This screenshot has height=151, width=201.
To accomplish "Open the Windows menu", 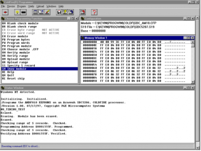I will (51, 6).
